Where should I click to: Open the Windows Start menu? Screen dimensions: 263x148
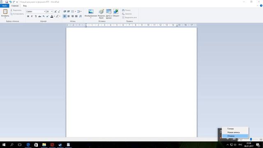[4, 145]
